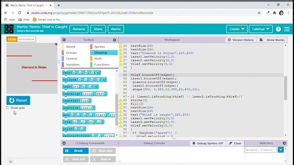This screenshot has height=165, width=294.
Task: Open the hamburger menu in header
Action: 287,29
